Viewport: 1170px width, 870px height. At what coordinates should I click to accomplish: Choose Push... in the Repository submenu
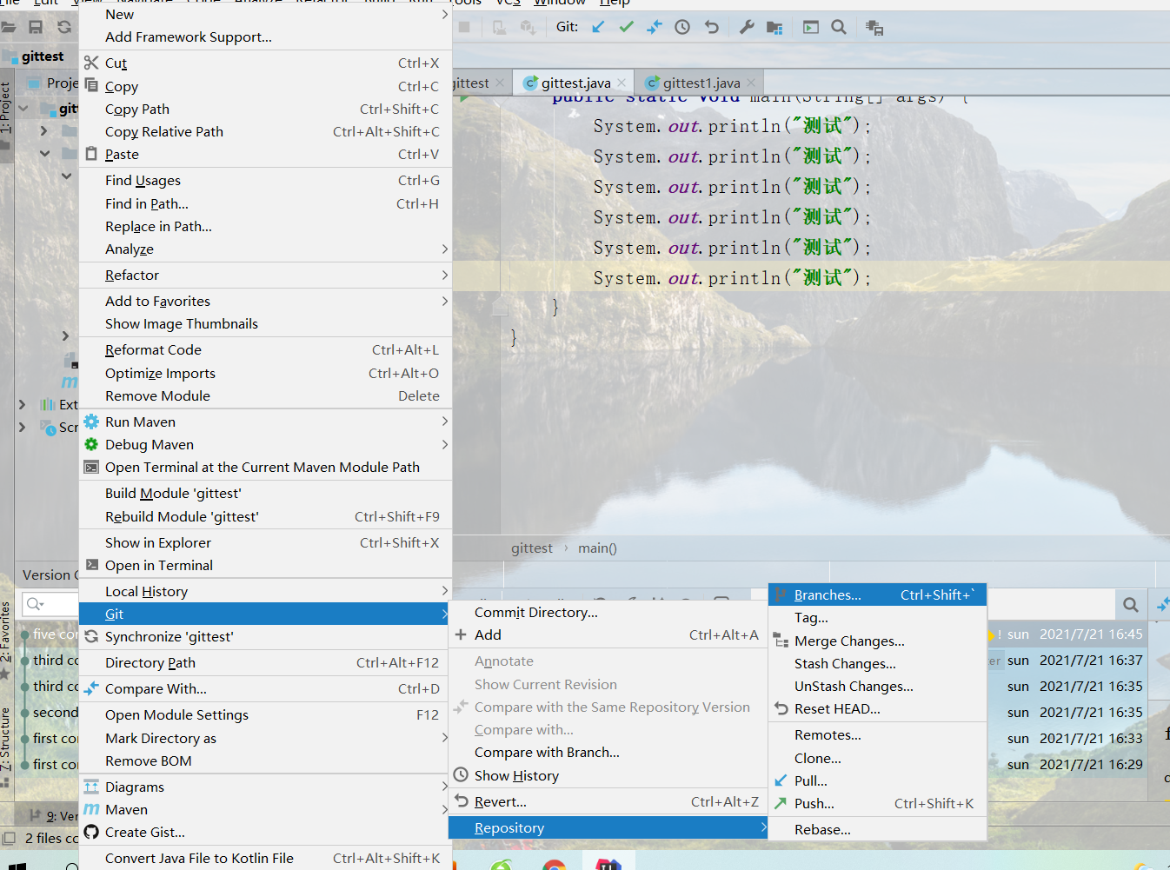coord(878,803)
